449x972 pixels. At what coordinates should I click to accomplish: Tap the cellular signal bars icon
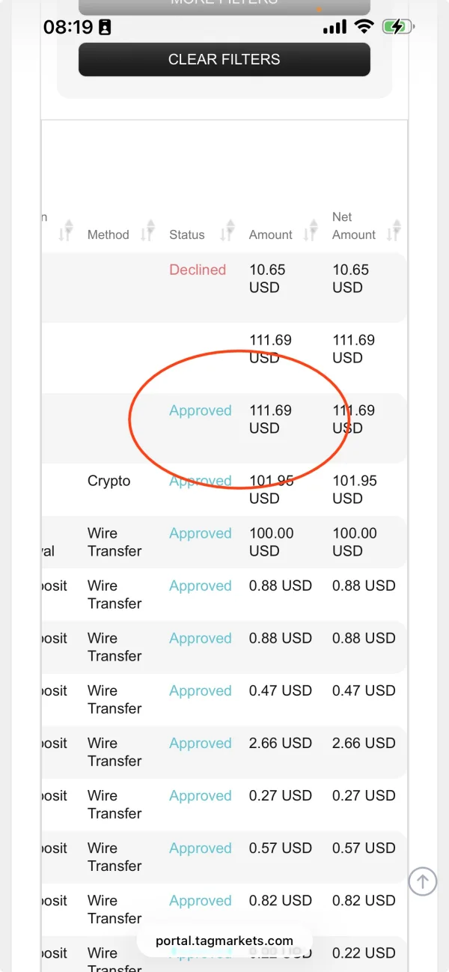coord(335,28)
